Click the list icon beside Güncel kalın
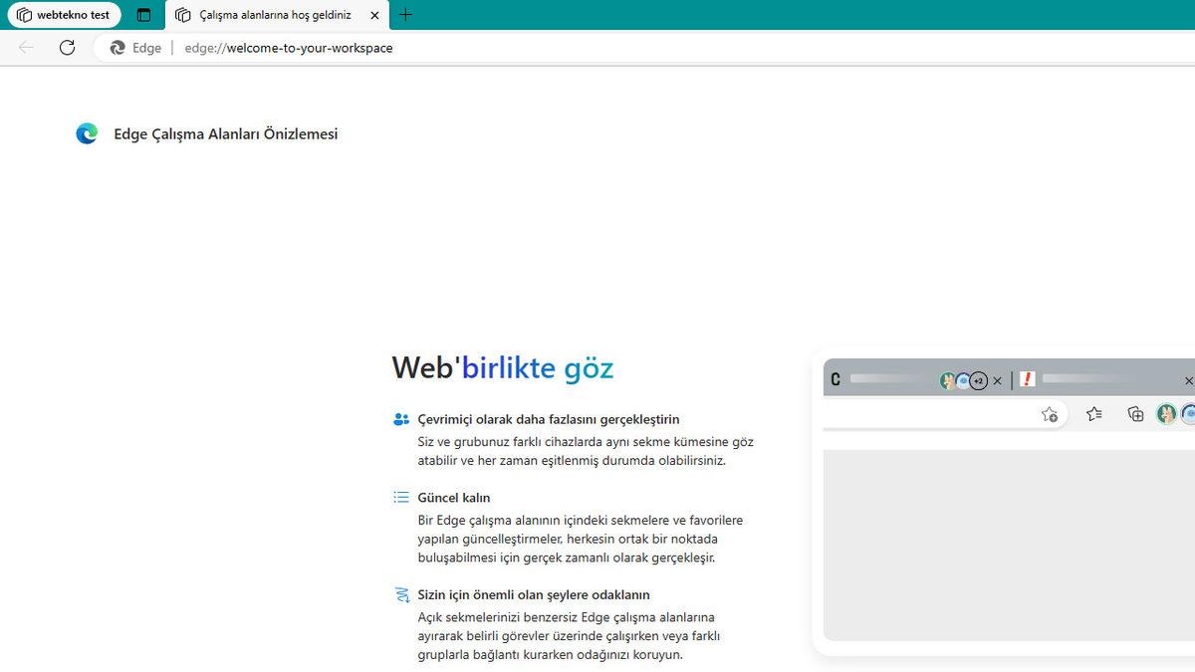The image size is (1195, 672). (x=400, y=497)
